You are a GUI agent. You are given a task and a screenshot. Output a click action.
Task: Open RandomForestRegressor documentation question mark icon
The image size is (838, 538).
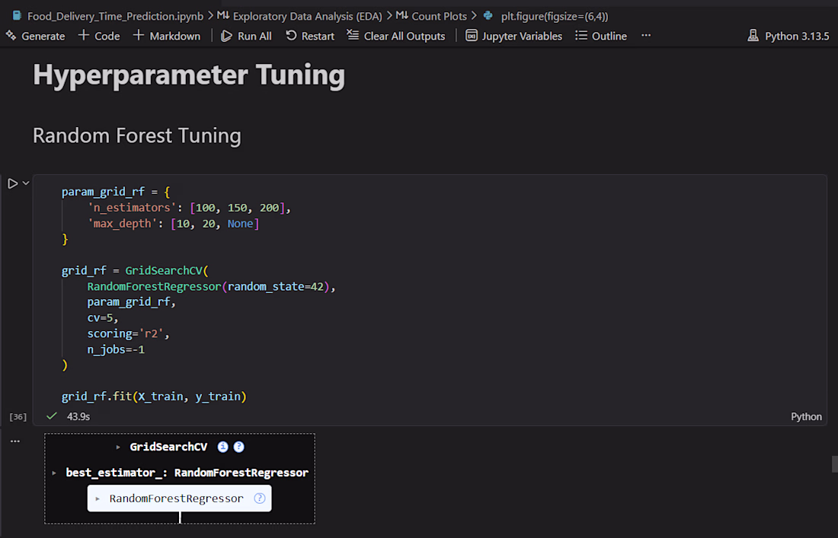(x=260, y=498)
